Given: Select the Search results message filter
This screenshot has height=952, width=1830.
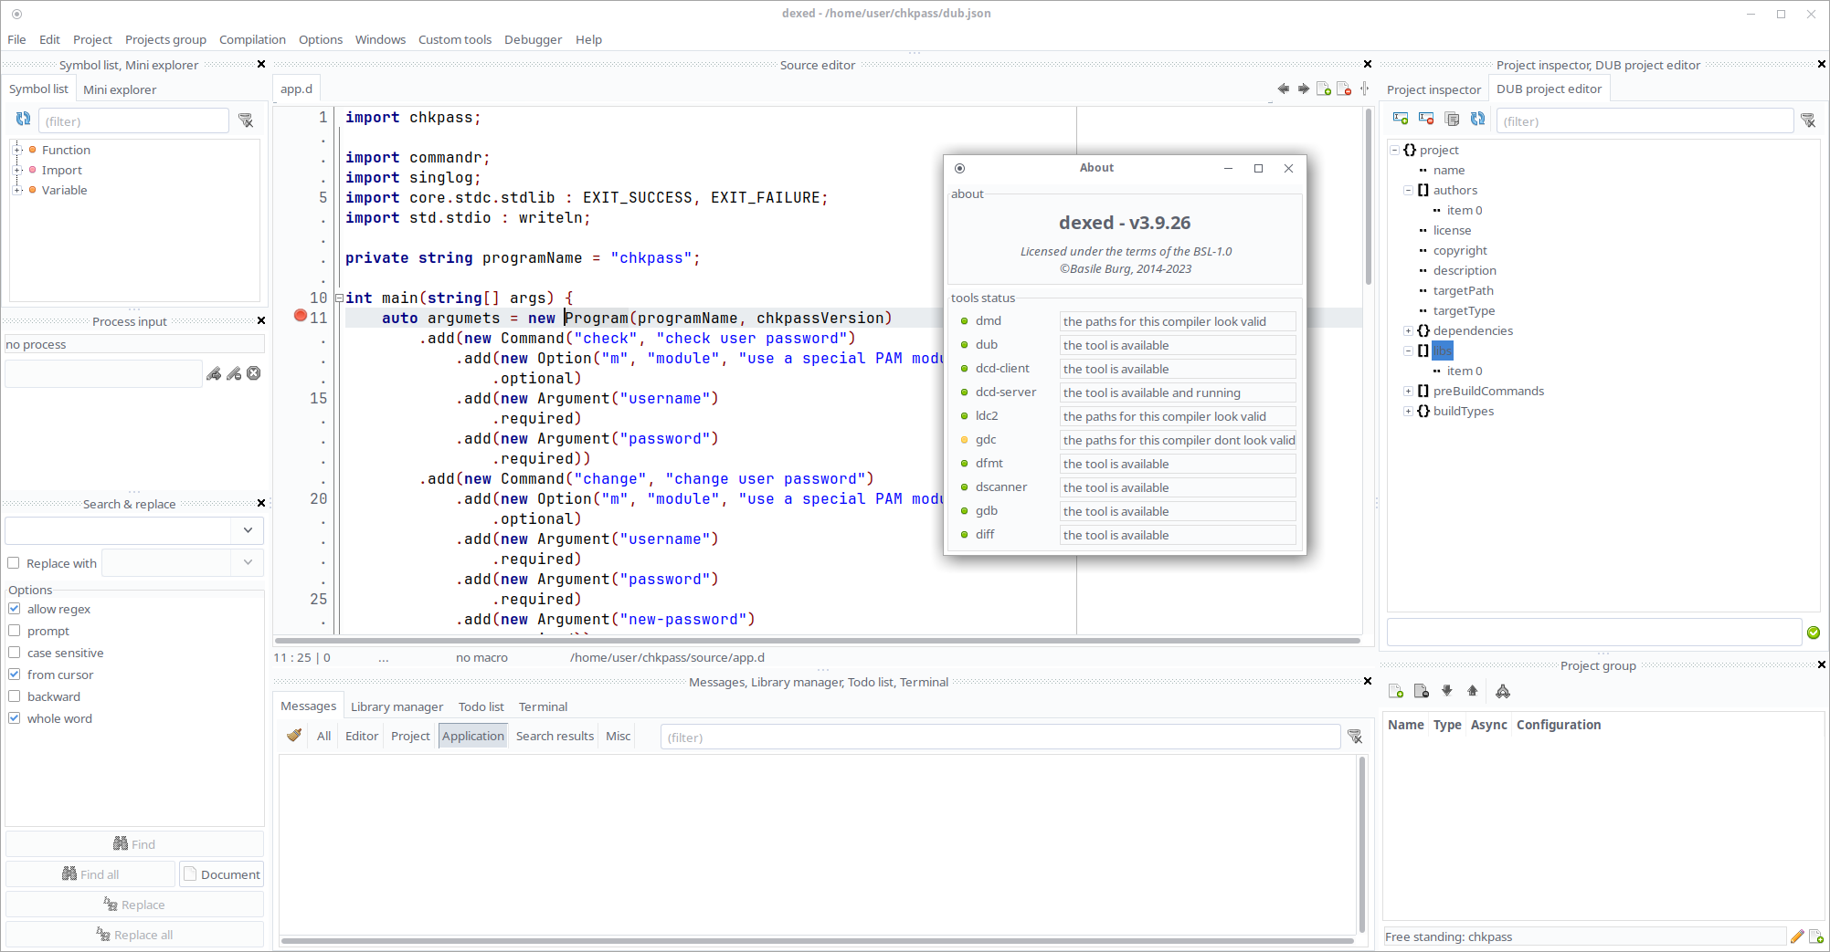Looking at the screenshot, I should click(x=555, y=736).
